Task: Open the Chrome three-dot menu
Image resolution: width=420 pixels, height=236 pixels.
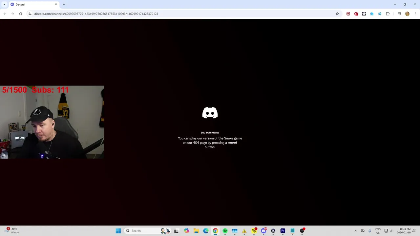Action: click(415, 14)
